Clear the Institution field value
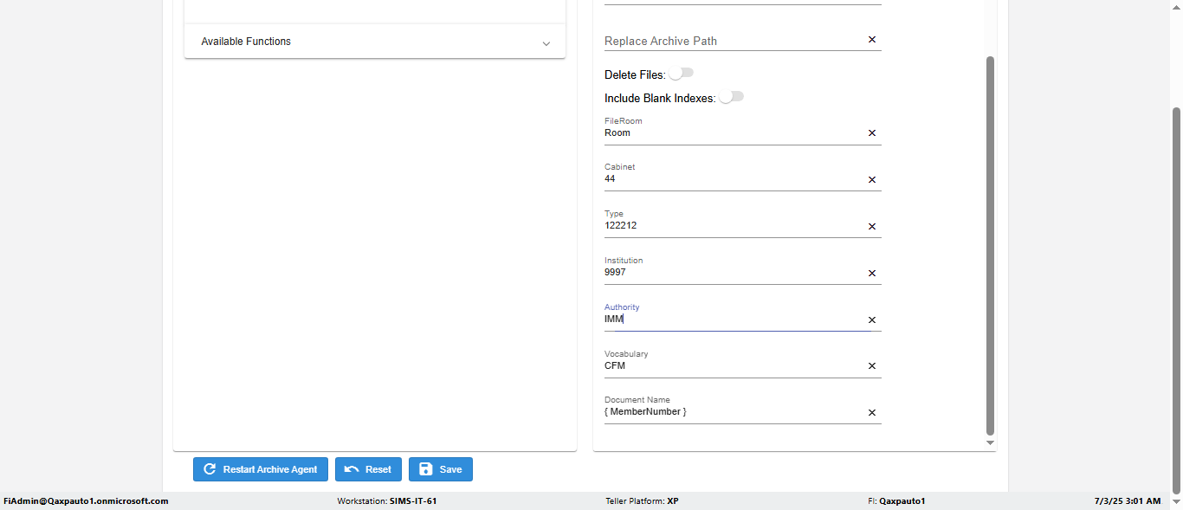 point(872,274)
